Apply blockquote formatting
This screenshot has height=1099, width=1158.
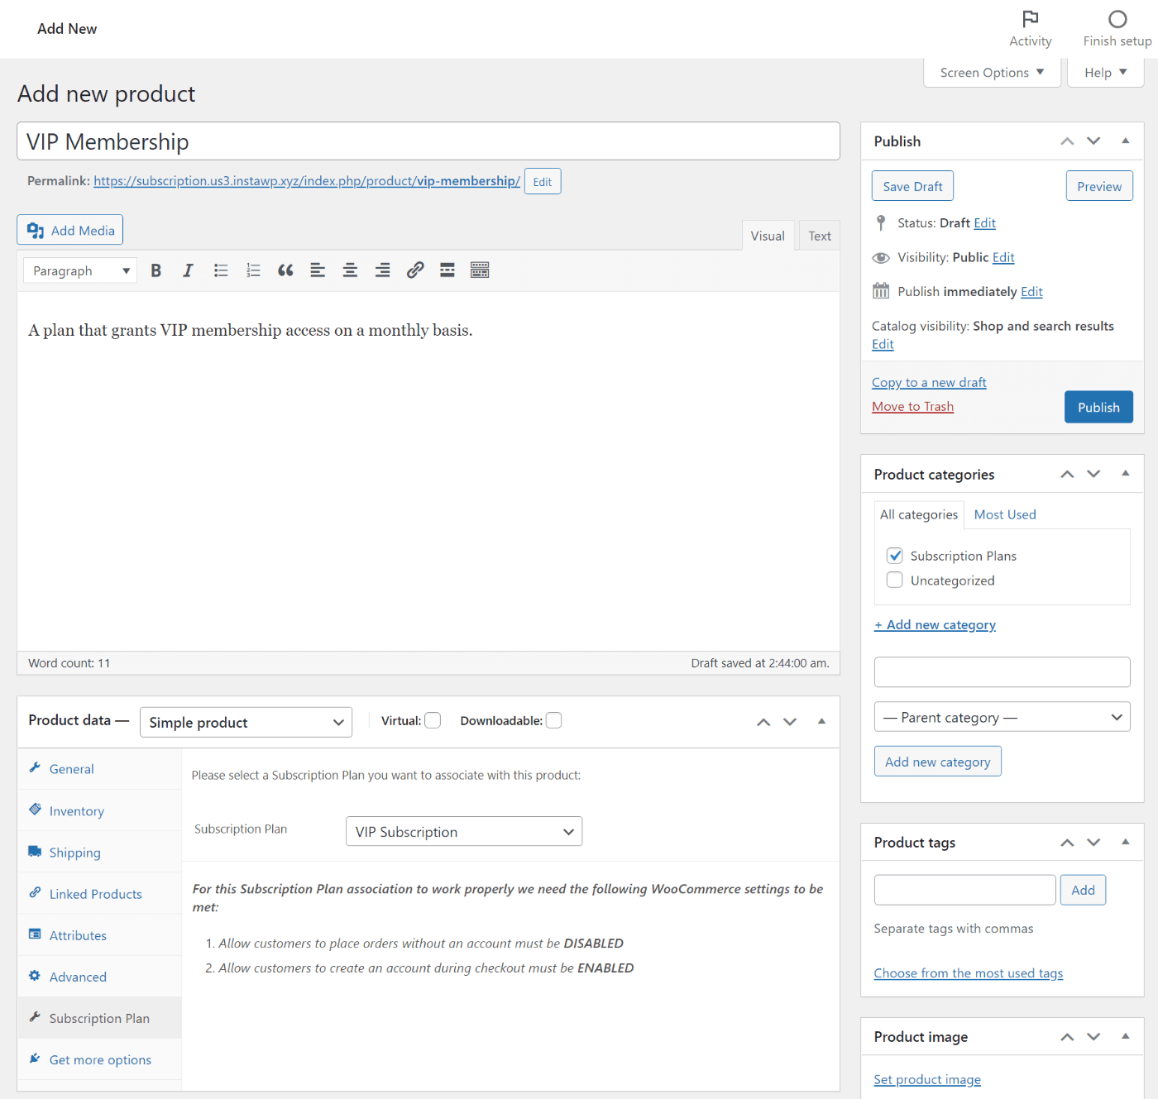[285, 270]
